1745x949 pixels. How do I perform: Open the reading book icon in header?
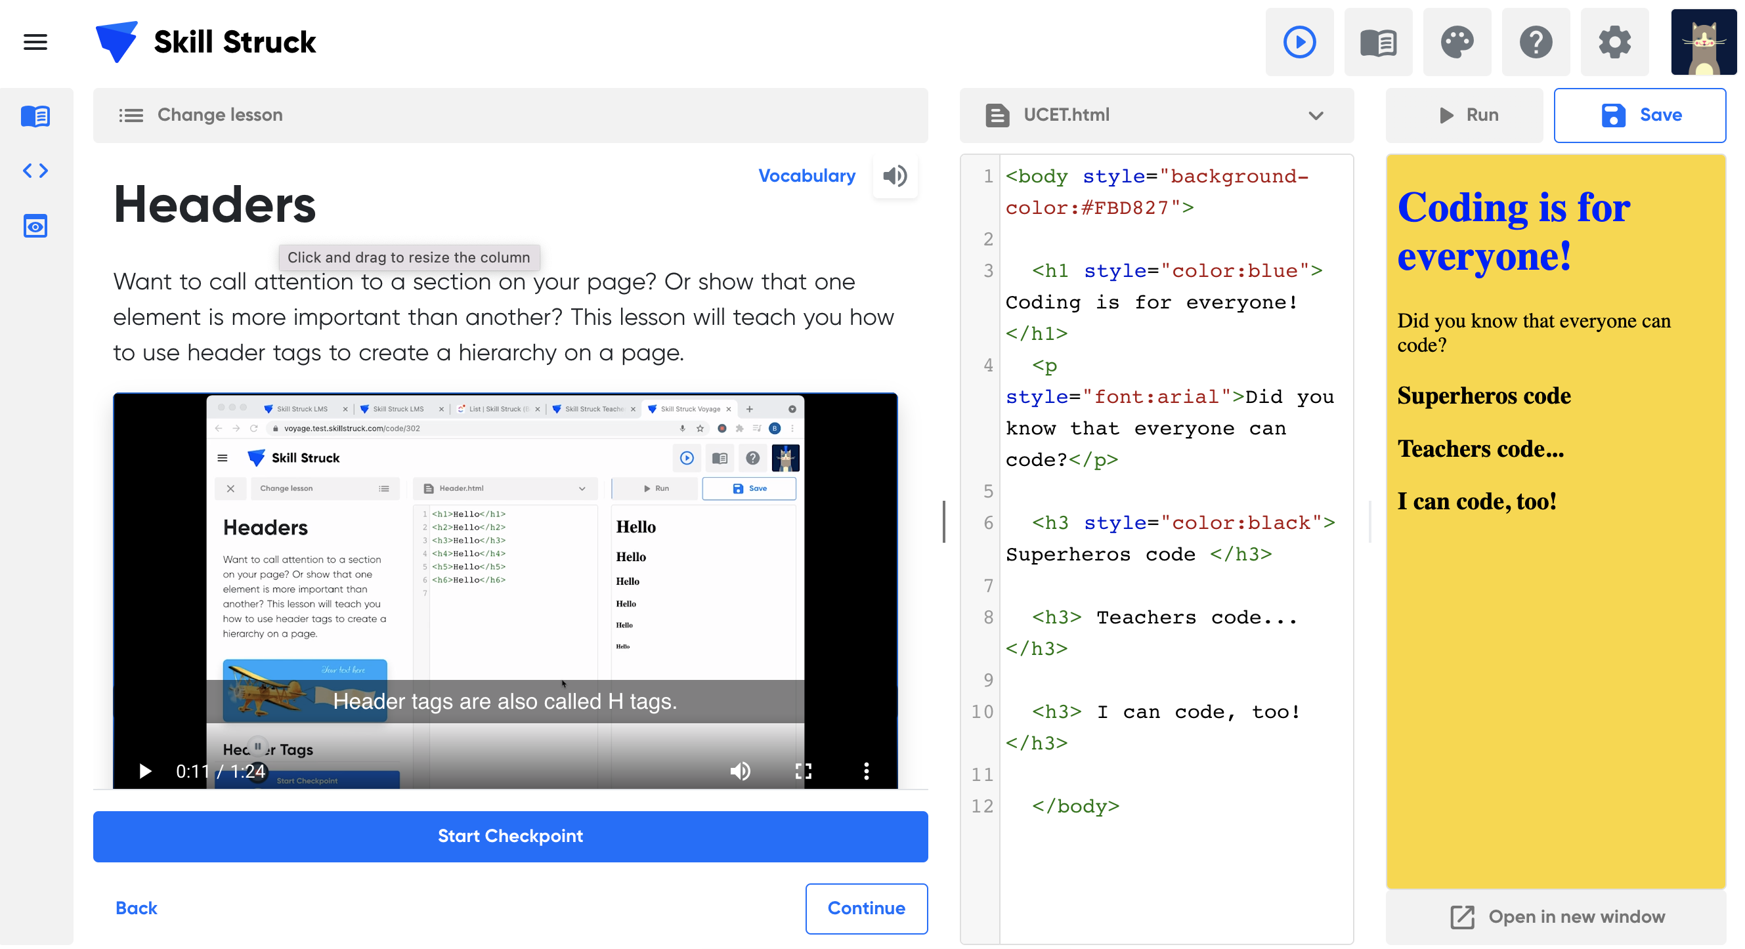click(x=1378, y=42)
